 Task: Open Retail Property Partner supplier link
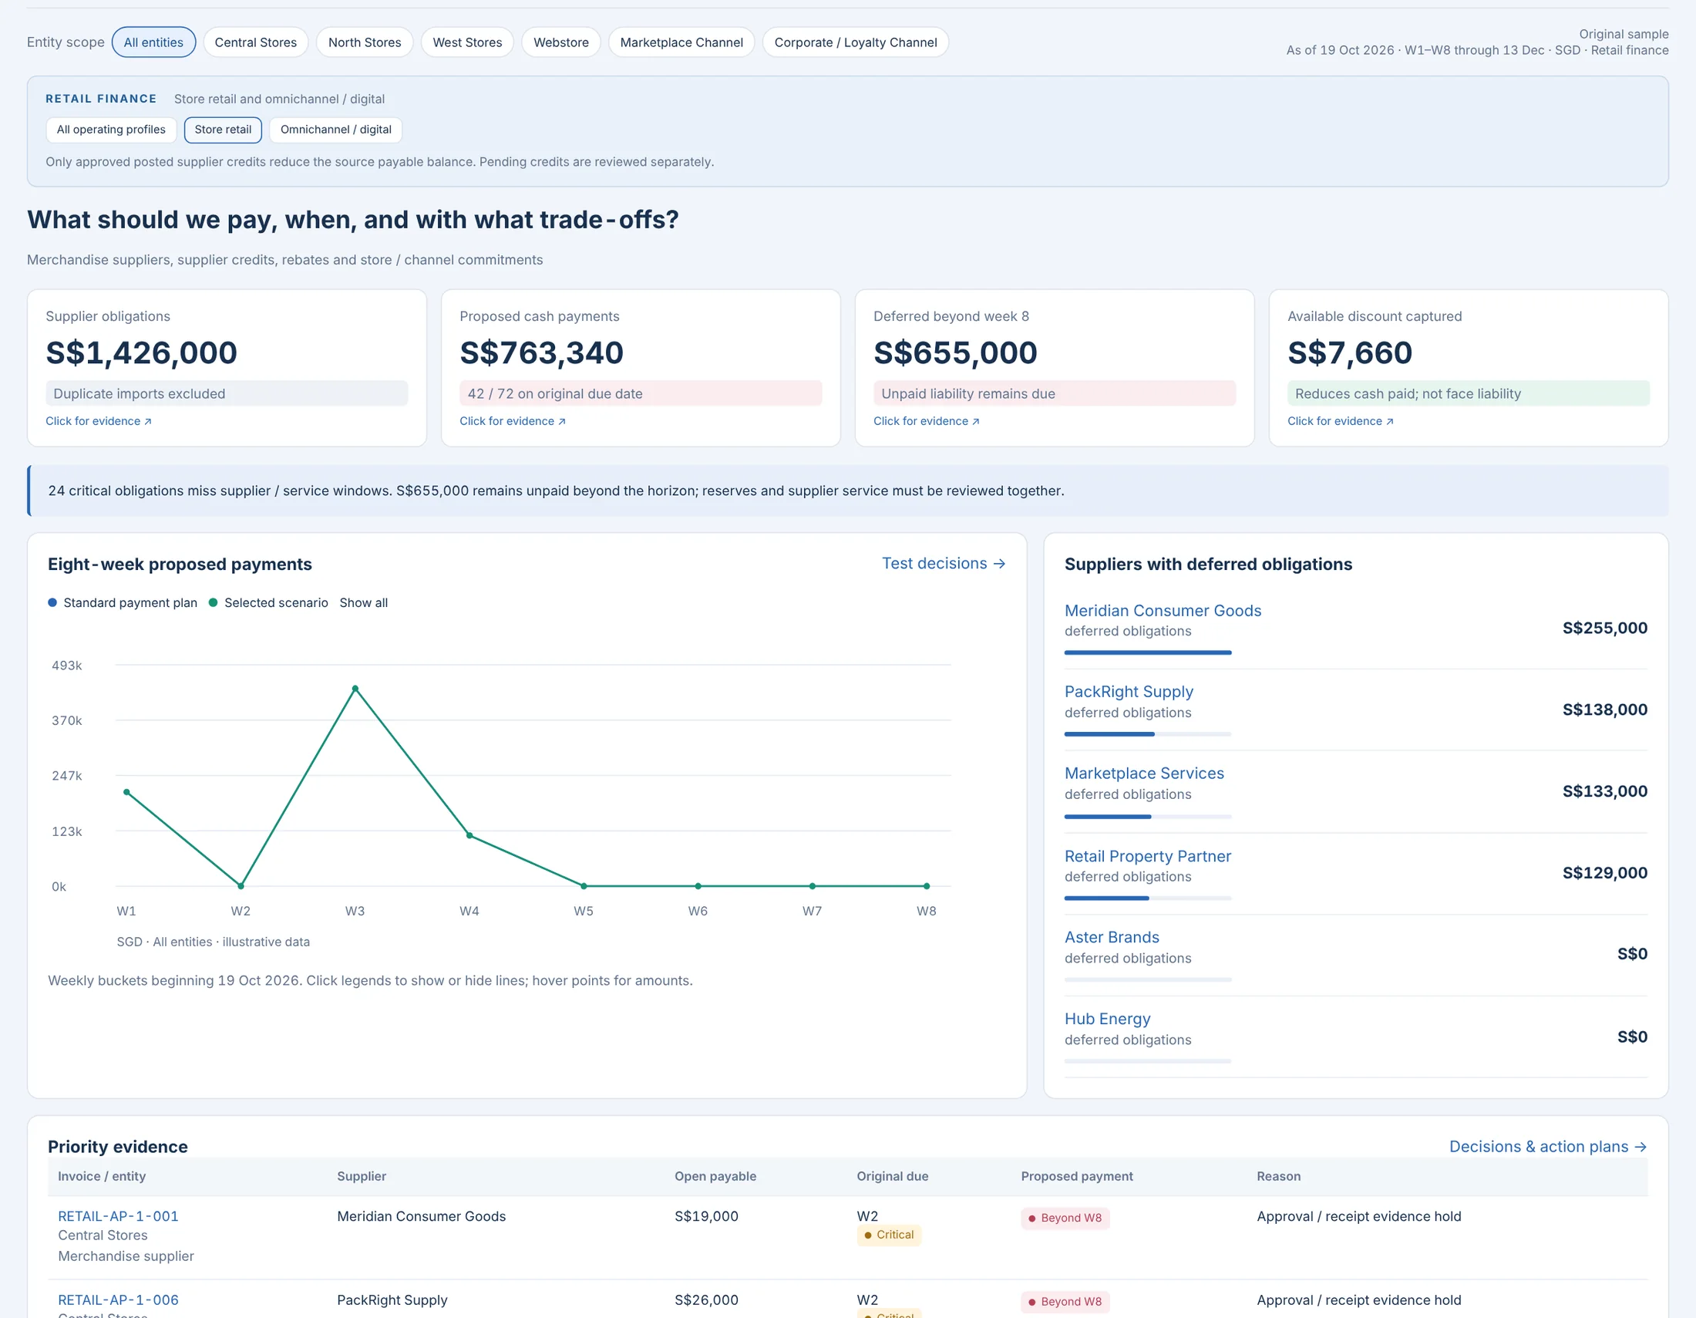(x=1148, y=856)
